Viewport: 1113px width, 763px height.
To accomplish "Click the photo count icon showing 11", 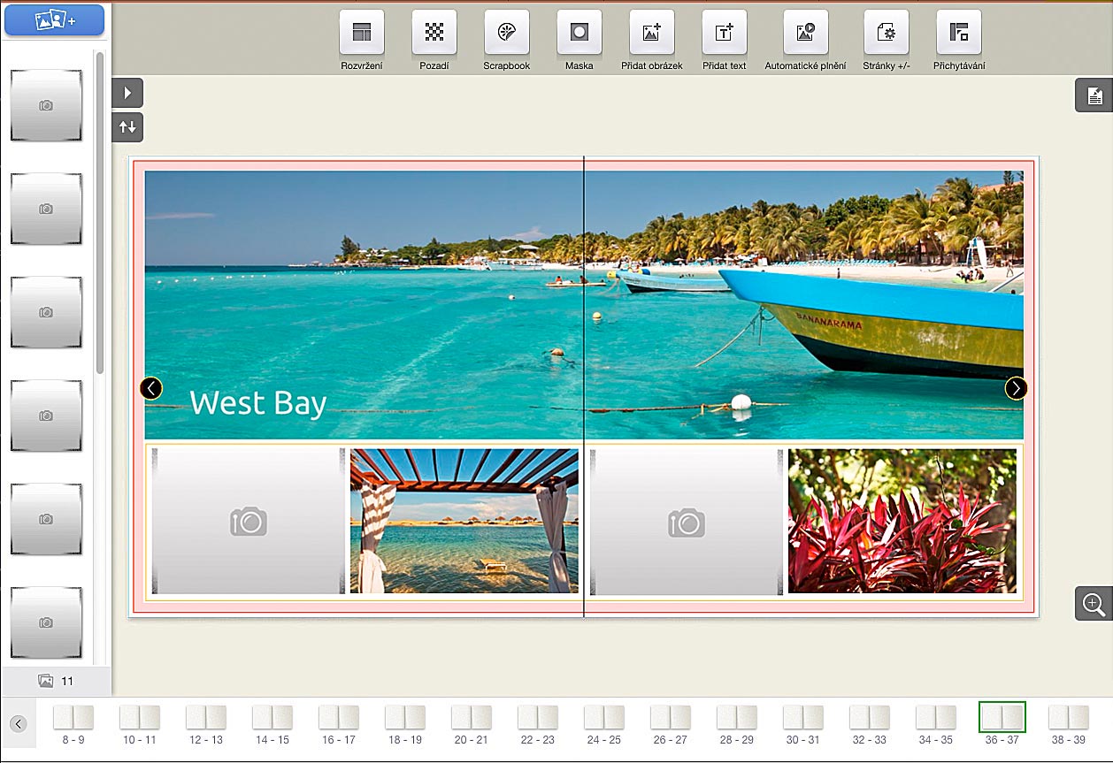I will pos(46,681).
